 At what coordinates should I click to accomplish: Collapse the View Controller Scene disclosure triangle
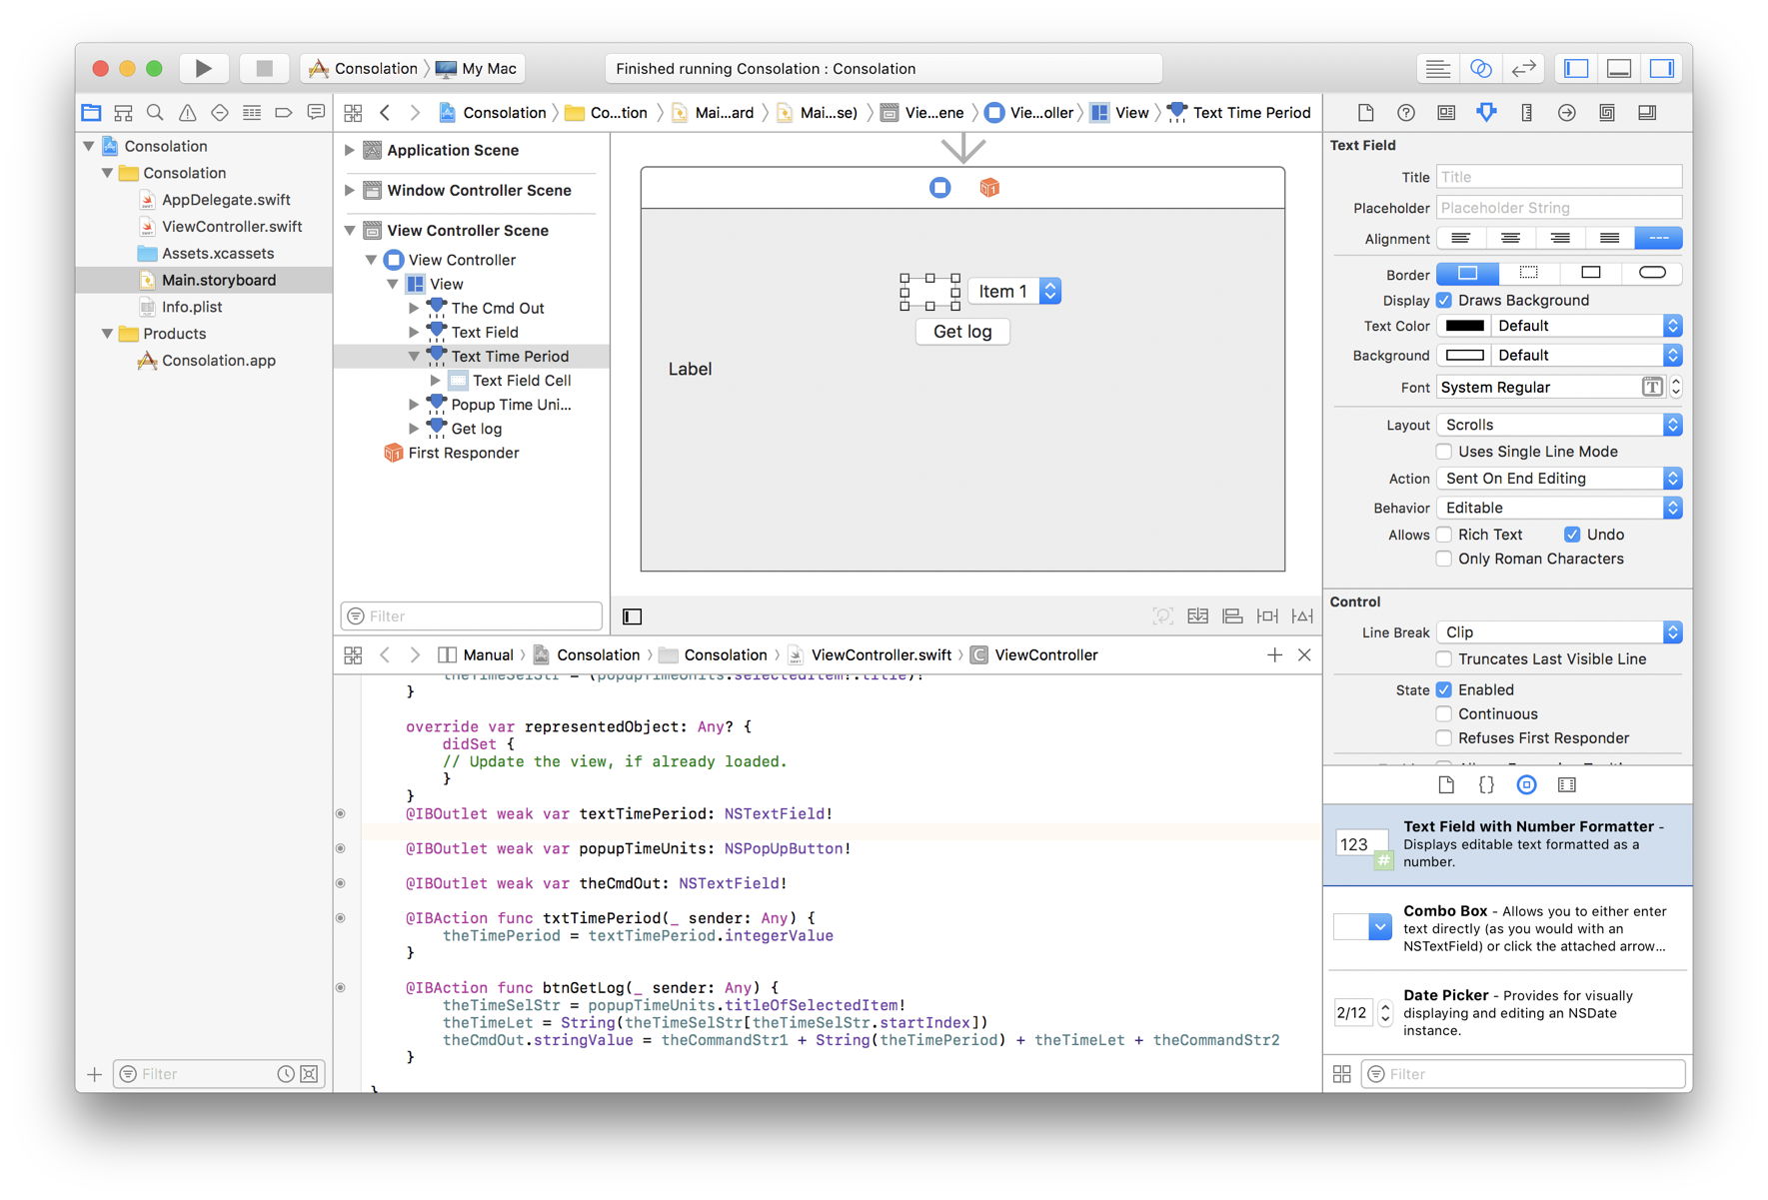pos(350,231)
